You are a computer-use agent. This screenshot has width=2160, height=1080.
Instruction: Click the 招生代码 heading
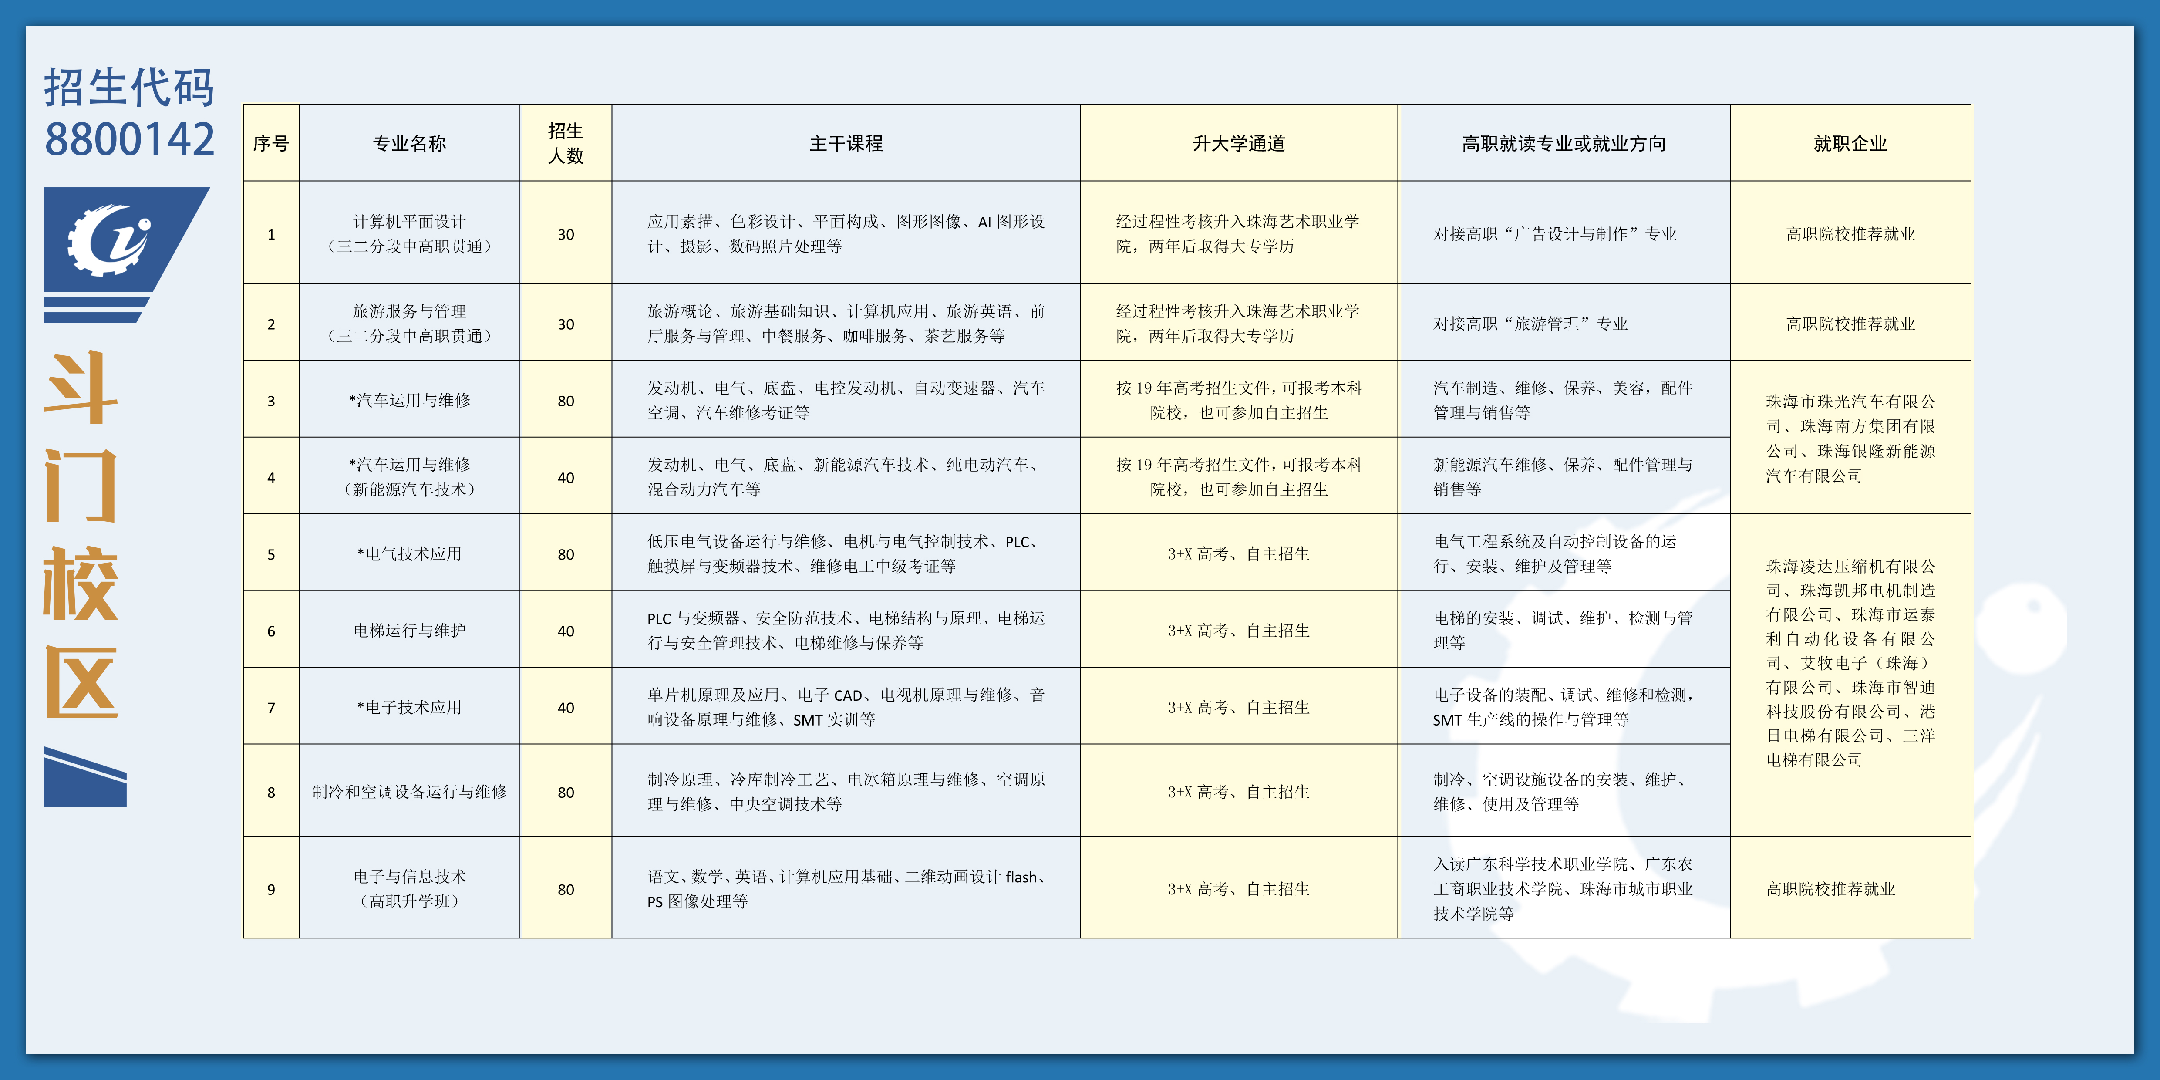[x=130, y=87]
